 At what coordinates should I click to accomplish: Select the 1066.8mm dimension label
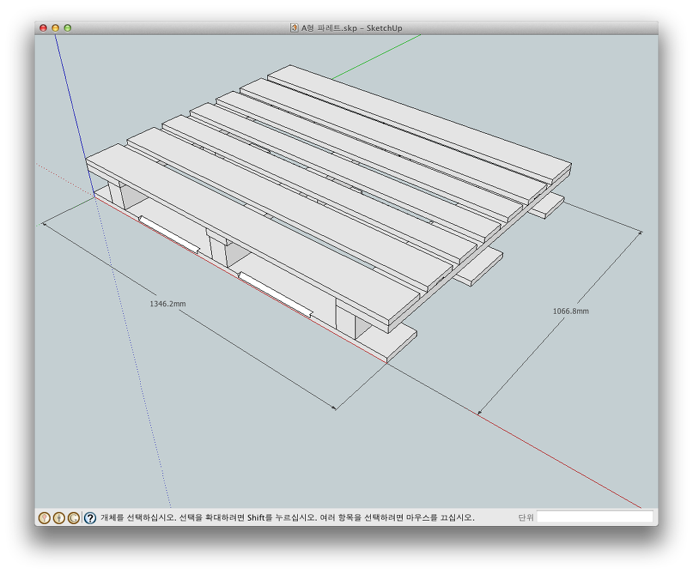tap(571, 311)
